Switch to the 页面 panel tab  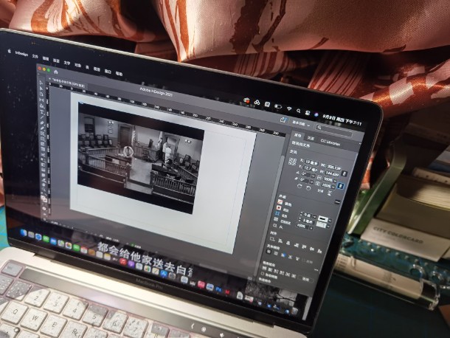click(311, 138)
